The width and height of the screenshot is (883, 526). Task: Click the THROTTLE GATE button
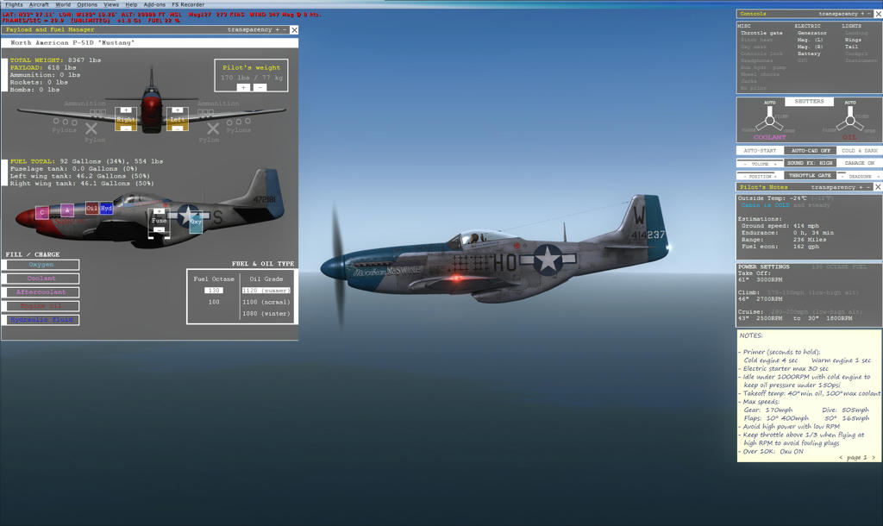[811, 176]
